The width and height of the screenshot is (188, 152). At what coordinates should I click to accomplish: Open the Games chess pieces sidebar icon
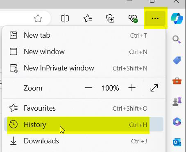pyautogui.click(x=177, y=101)
